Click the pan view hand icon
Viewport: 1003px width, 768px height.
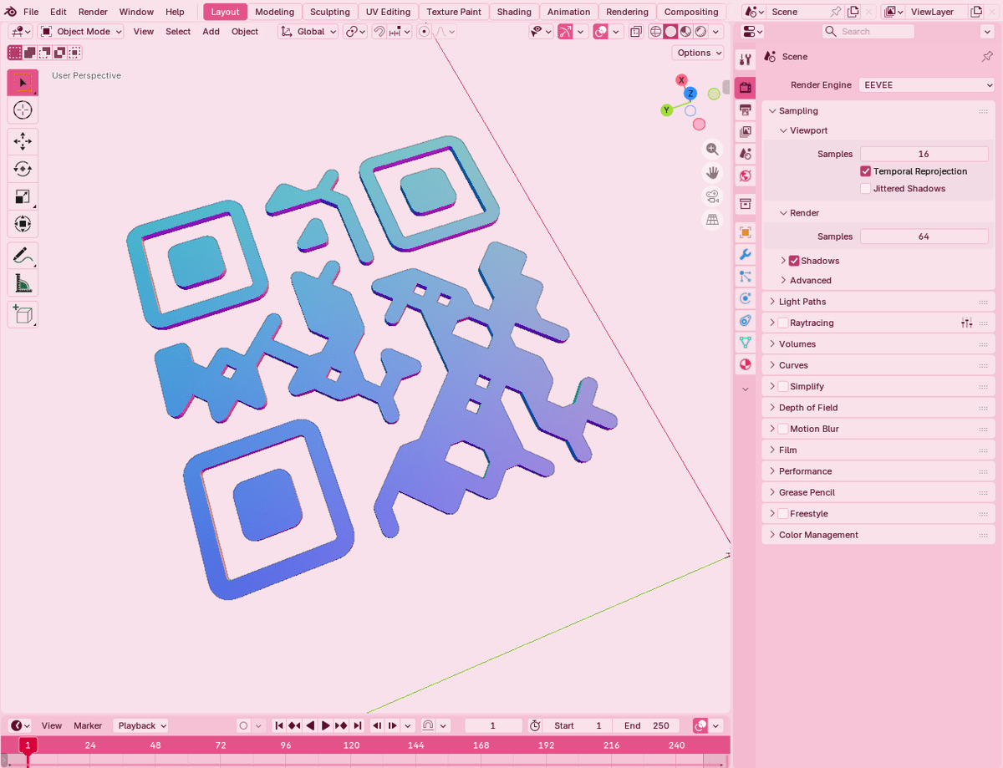[712, 173]
